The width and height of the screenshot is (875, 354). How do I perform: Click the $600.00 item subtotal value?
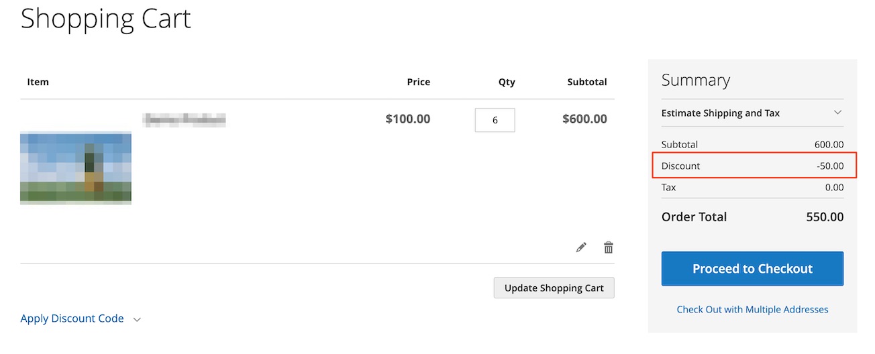tap(584, 119)
